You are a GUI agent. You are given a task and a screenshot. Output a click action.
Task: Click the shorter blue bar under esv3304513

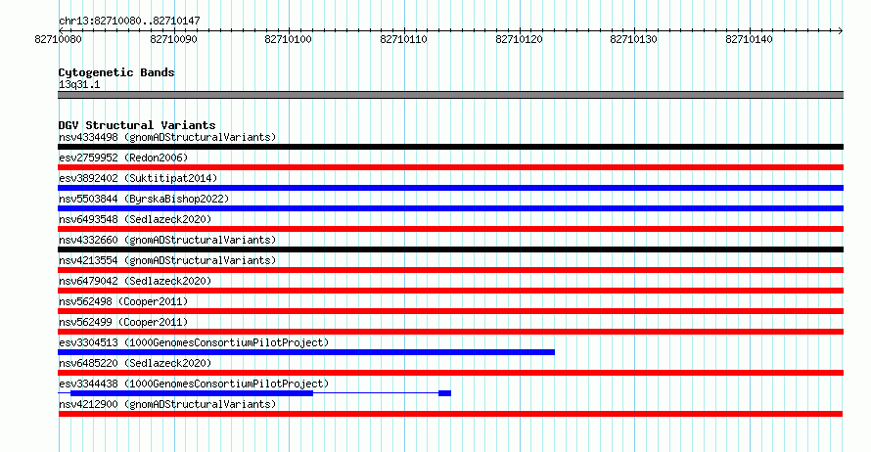(x=306, y=352)
